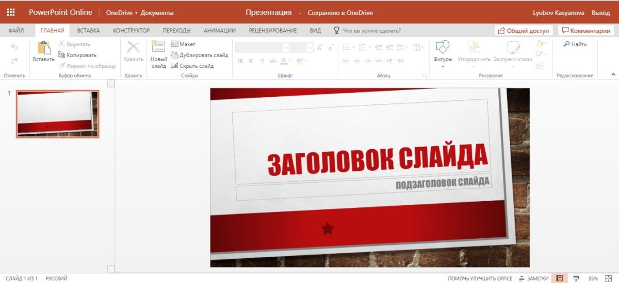Image resolution: width=619 pixels, height=283 pixels.
Task: Open the Макет layout option
Action: coord(183,44)
